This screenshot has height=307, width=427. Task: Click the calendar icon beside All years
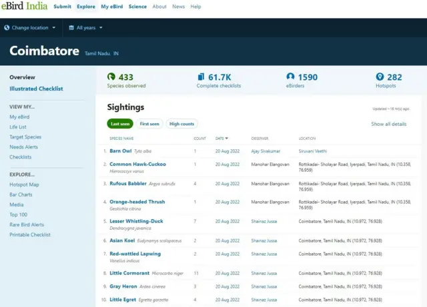(x=71, y=28)
